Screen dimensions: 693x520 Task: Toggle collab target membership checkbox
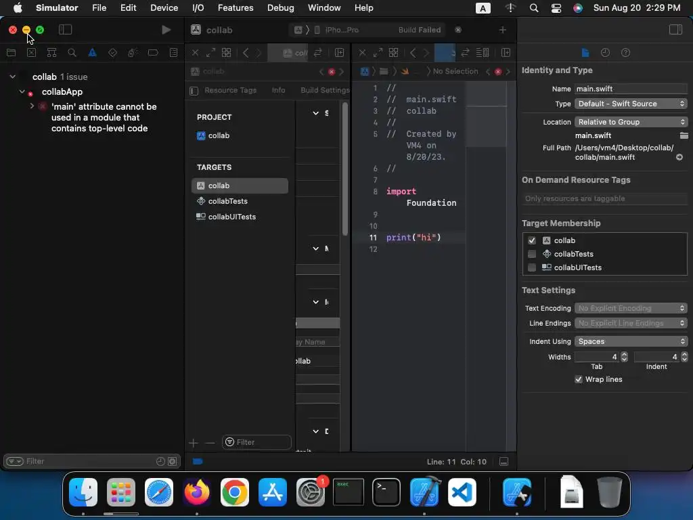532,240
